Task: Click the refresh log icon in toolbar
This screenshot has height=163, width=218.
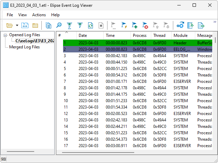Action: pyautogui.click(x=91, y=25)
